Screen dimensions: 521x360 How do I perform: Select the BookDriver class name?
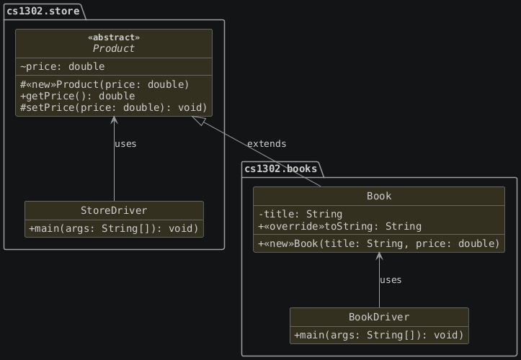(x=379, y=317)
